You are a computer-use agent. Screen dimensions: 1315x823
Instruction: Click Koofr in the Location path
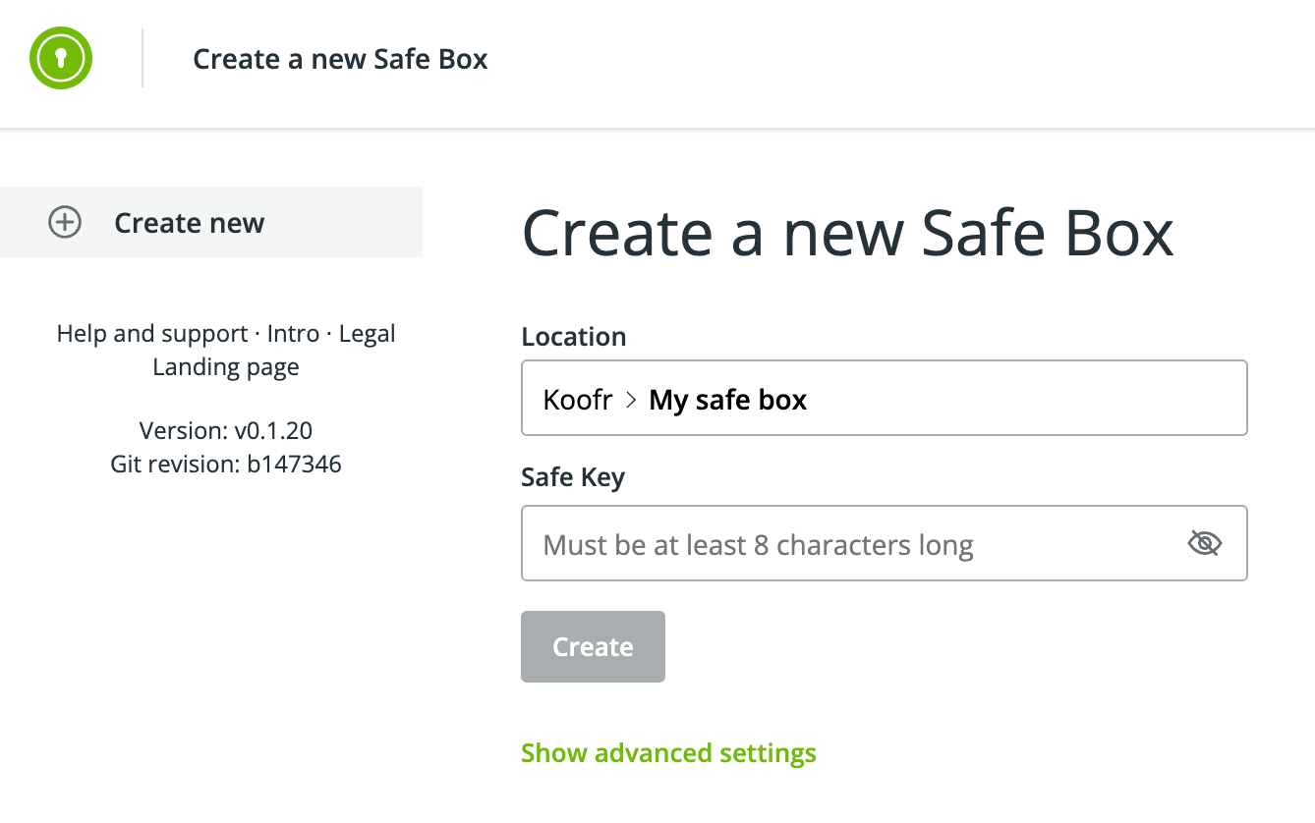coord(578,400)
